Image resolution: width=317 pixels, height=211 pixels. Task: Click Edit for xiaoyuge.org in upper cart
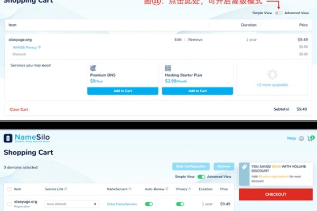tap(178, 40)
